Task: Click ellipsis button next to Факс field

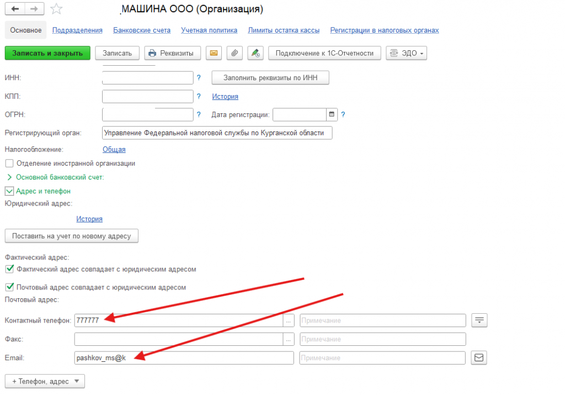Action: pos(288,339)
